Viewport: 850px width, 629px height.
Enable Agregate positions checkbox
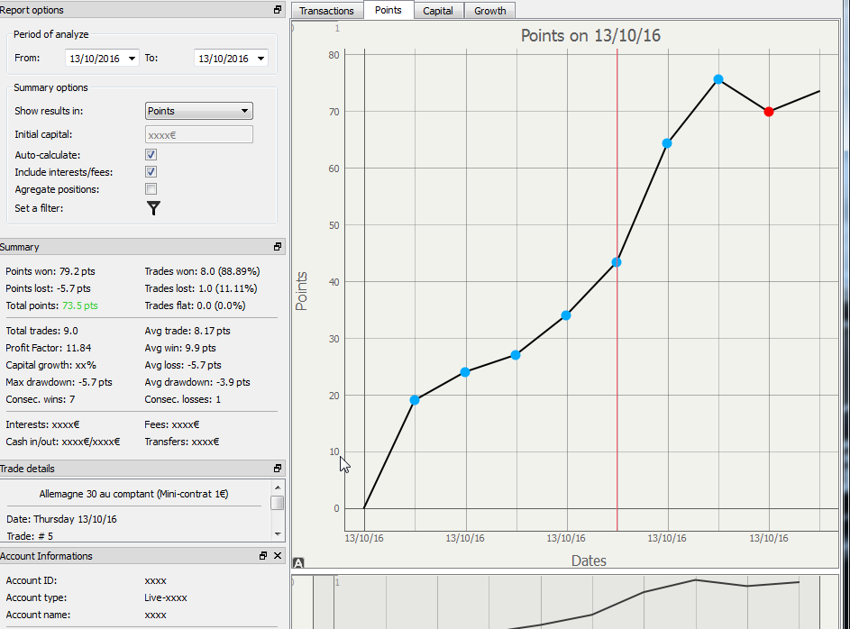tap(151, 189)
